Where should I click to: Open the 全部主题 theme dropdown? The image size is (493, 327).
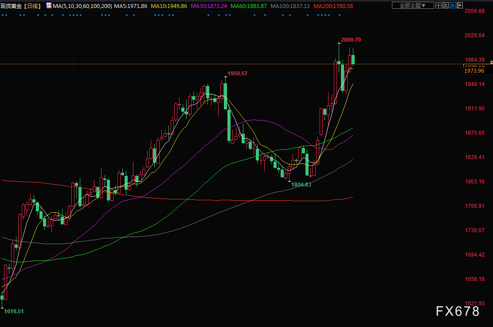(x=410, y=6)
